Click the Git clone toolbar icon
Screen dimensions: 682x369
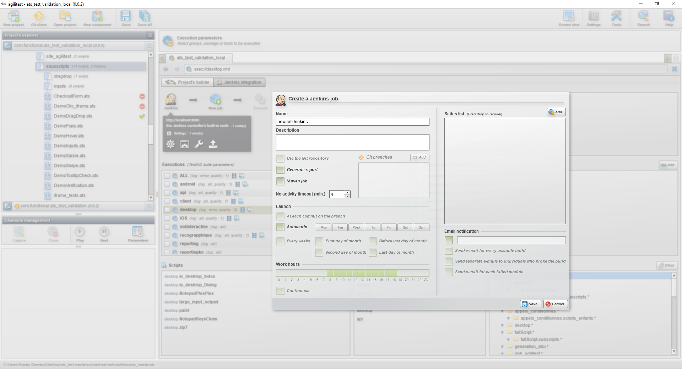[39, 18]
